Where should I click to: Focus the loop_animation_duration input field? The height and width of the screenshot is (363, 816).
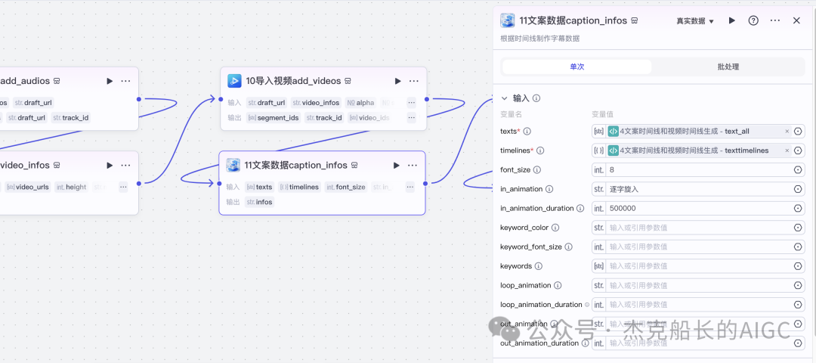pyautogui.click(x=699, y=305)
